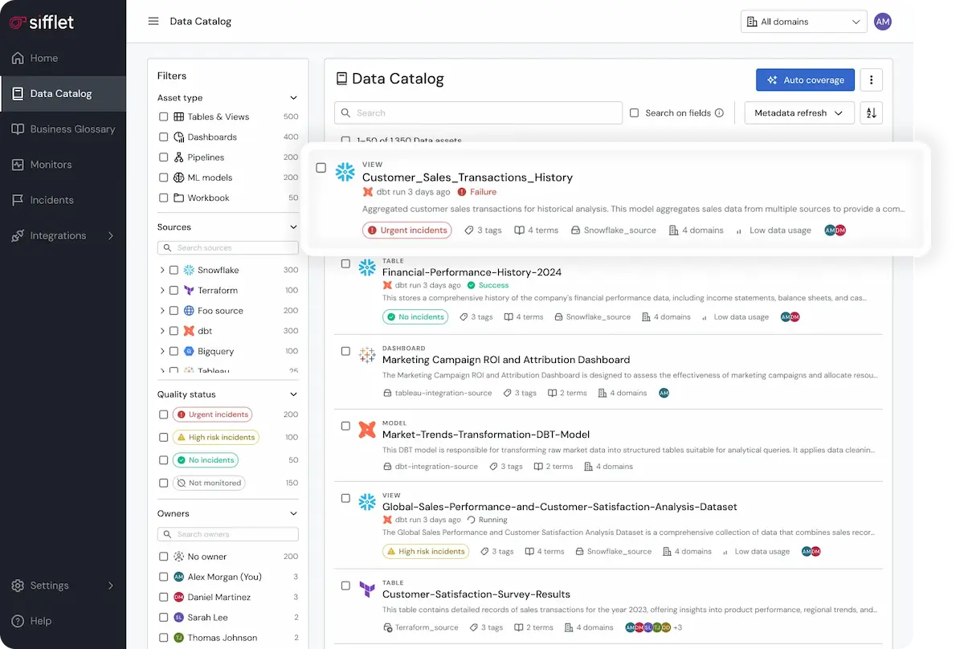Click dbt icon of Market-Trends-Transformation-DBT-Model

pyautogui.click(x=367, y=429)
